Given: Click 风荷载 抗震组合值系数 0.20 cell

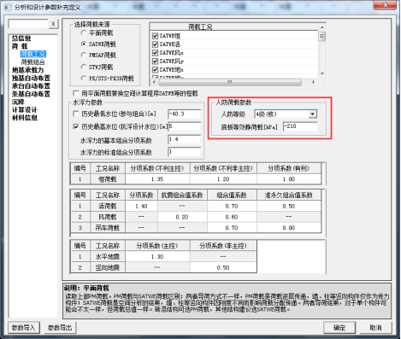Looking at the screenshot, I should (x=182, y=217).
